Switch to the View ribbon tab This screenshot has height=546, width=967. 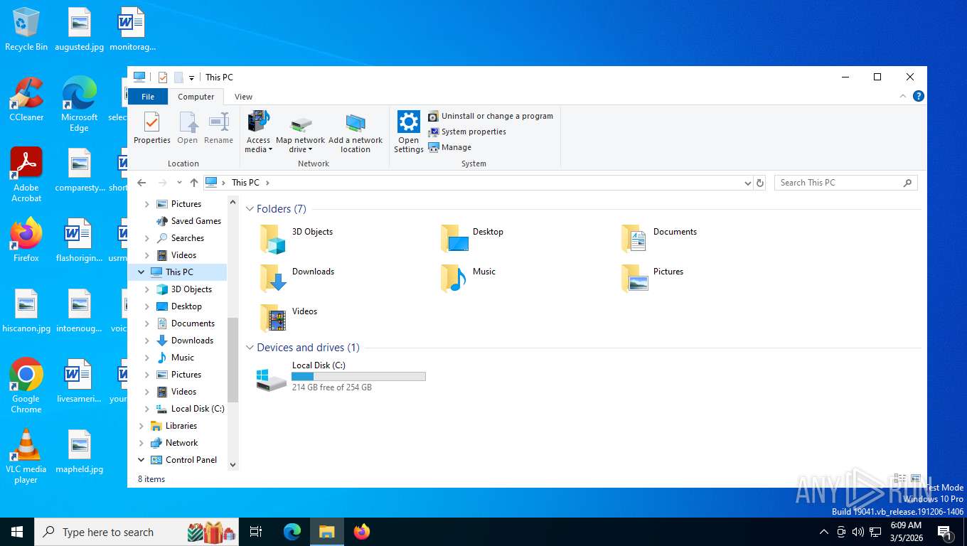pos(243,97)
